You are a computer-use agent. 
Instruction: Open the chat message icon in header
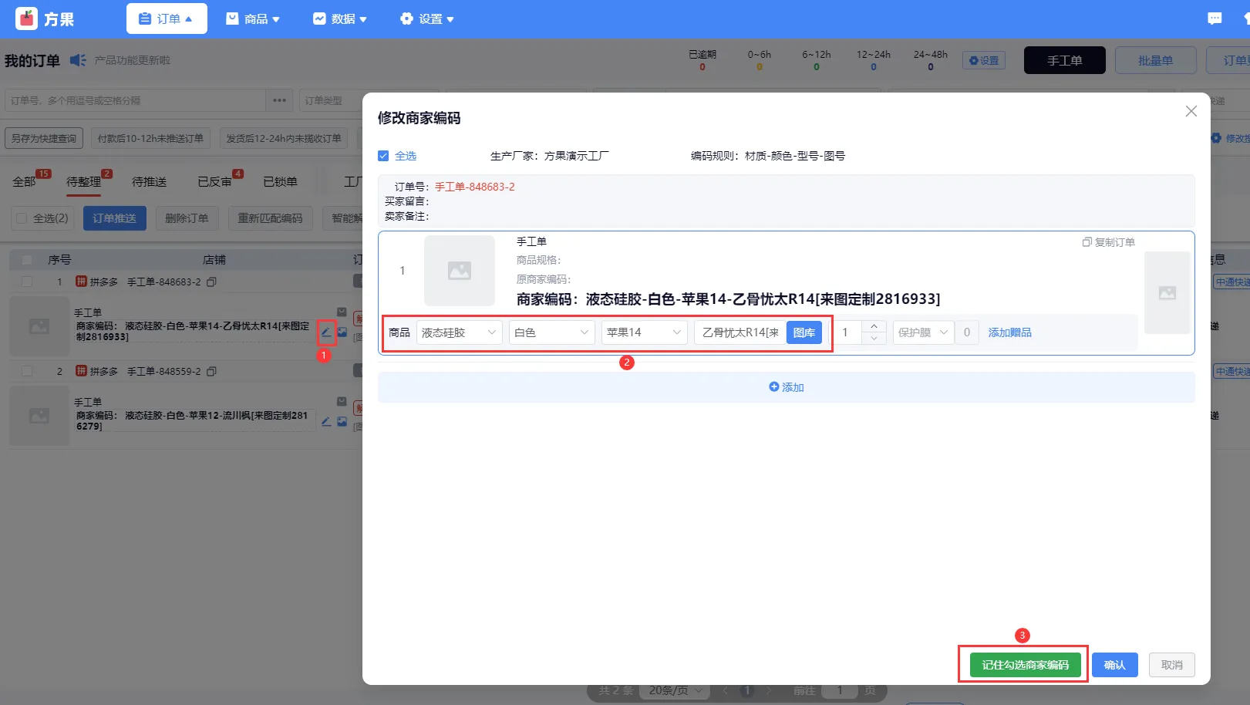(1215, 19)
